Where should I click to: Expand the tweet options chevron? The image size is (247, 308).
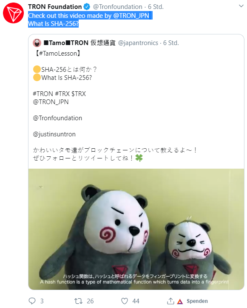point(241,6)
